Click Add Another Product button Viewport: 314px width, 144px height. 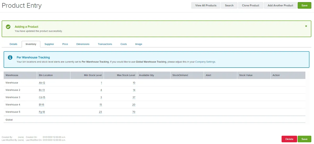280,5
